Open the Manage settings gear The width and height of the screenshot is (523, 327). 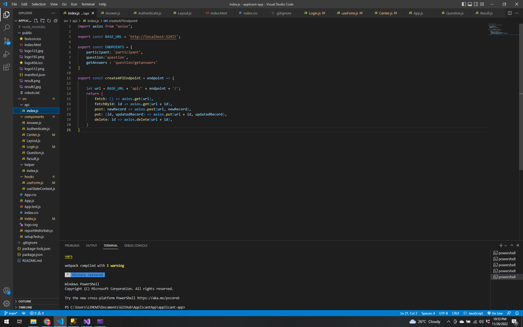coord(7,303)
